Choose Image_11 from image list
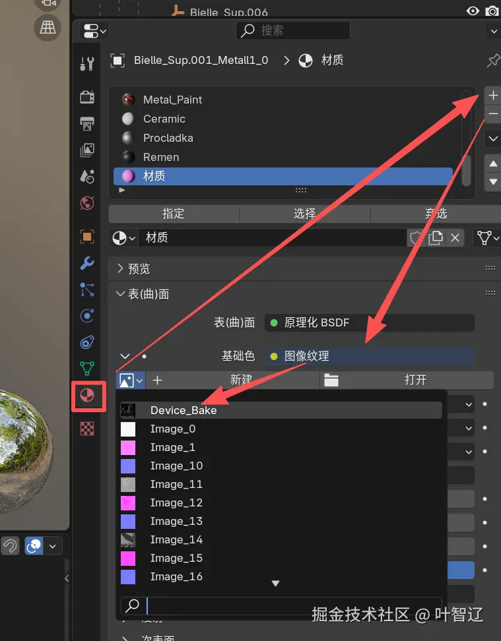The width and height of the screenshot is (501, 641). [281, 484]
